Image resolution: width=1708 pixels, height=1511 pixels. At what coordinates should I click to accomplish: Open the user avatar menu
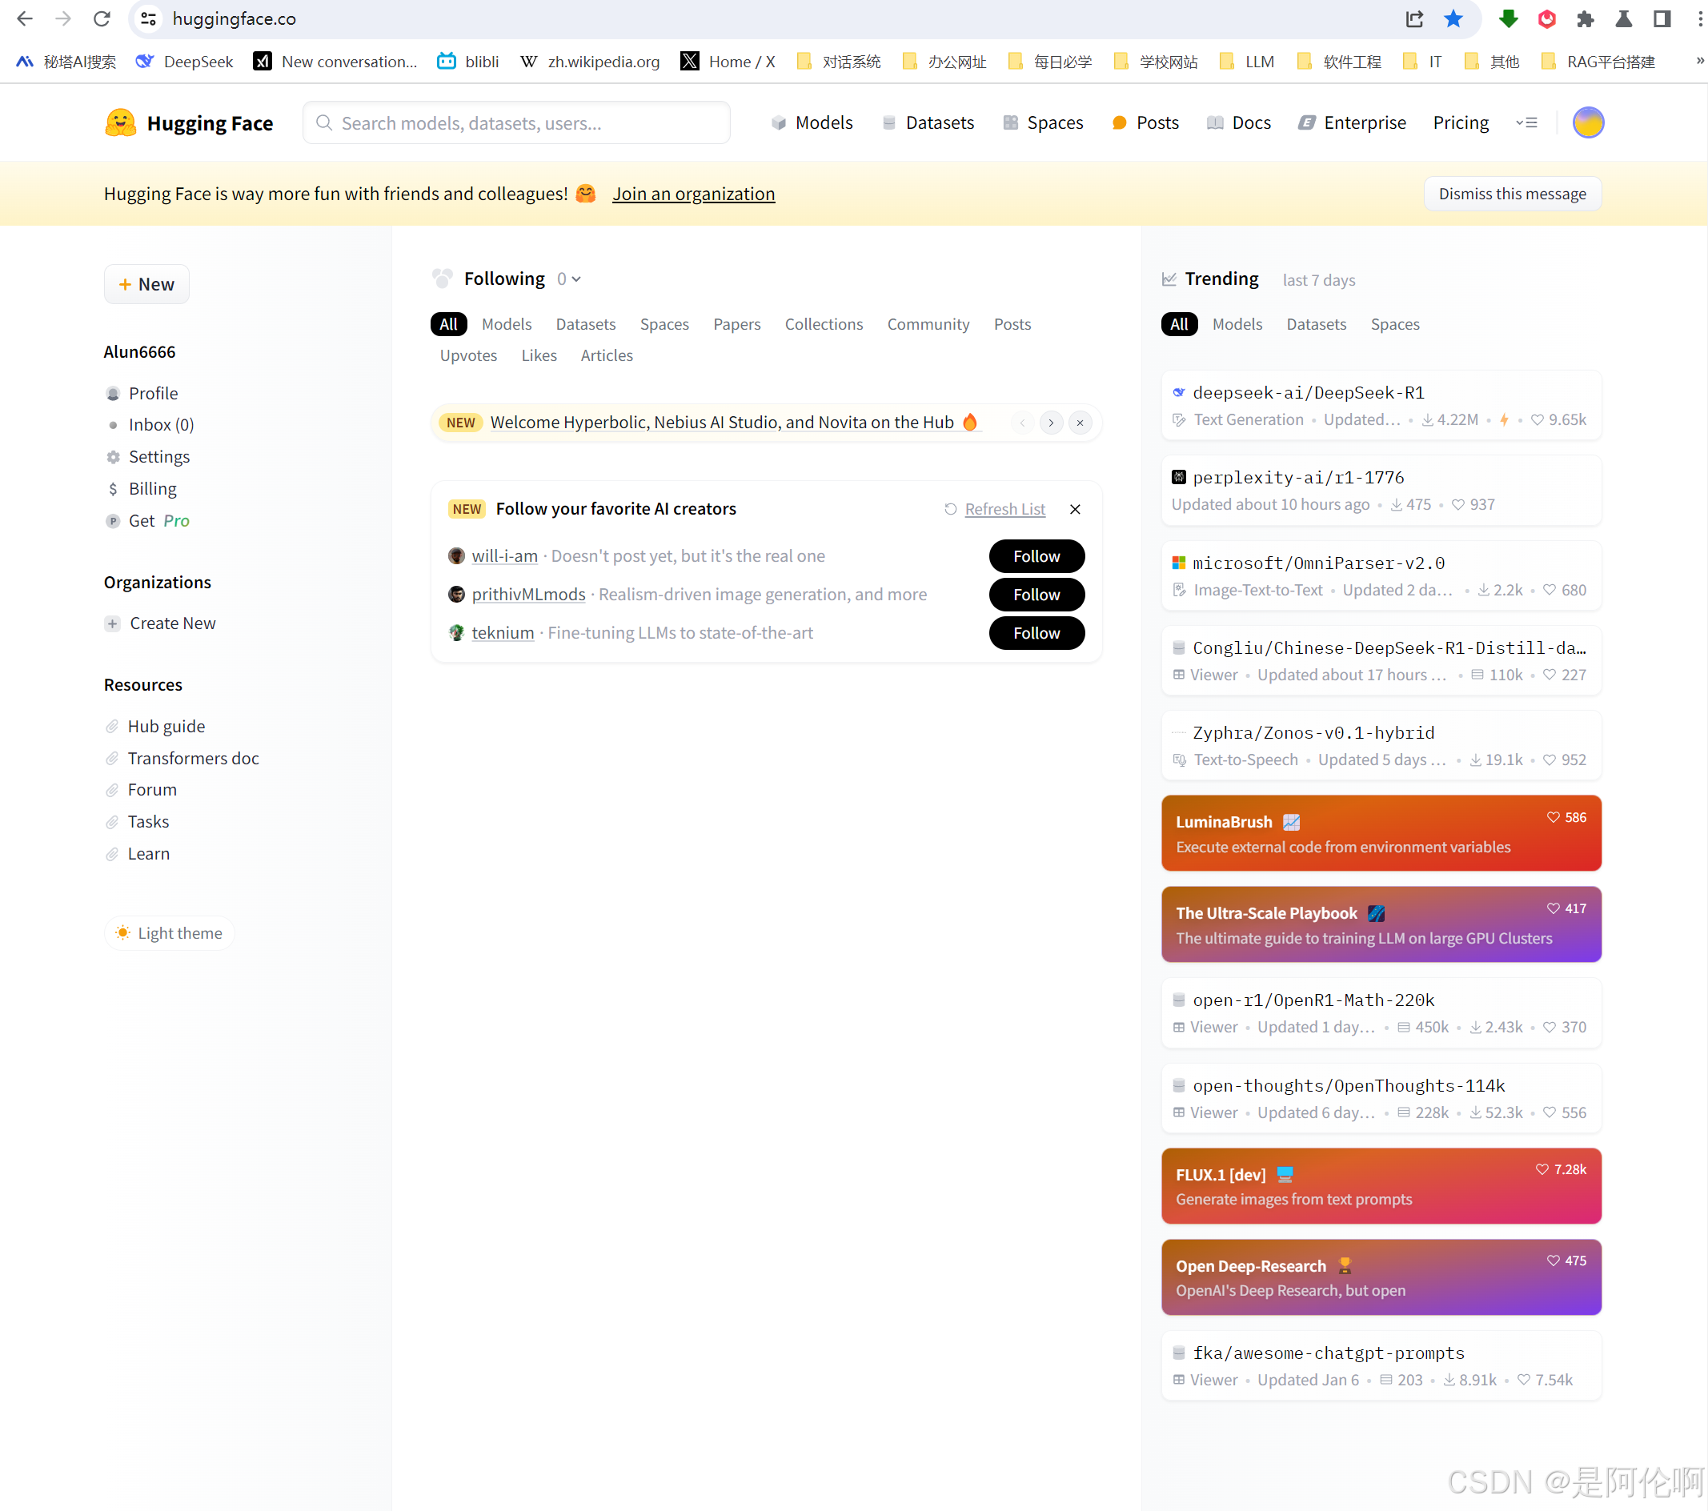coord(1588,123)
